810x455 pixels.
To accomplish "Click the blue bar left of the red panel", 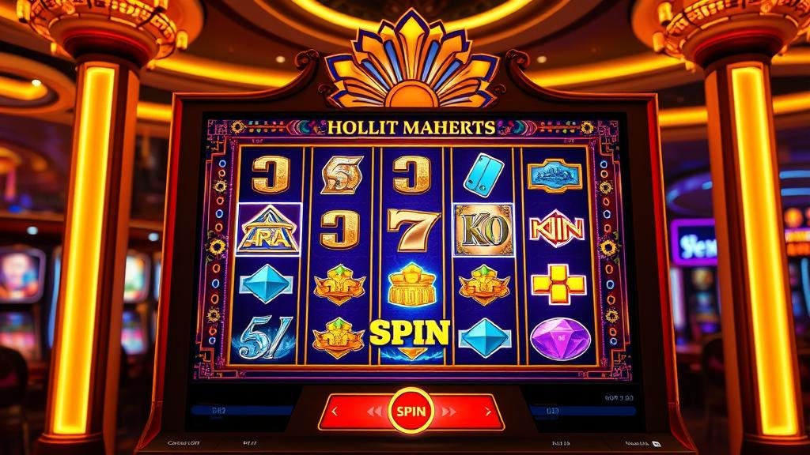I will [x=242, y=411].
